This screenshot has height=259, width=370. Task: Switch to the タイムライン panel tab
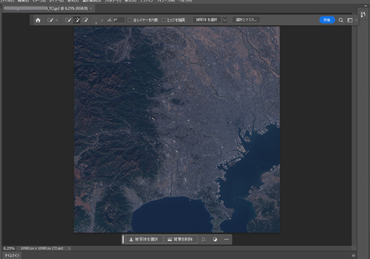(12, 255)
